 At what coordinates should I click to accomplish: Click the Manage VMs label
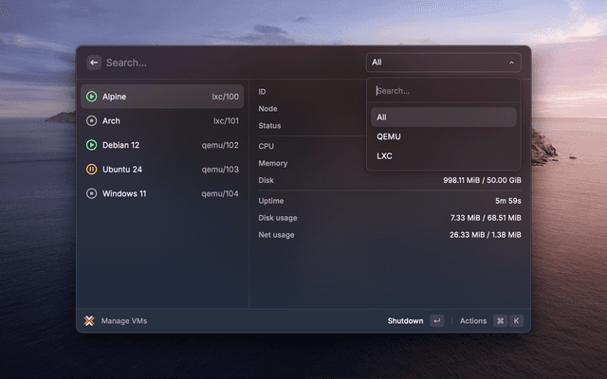pyautogui.click(x=124, y=321)
